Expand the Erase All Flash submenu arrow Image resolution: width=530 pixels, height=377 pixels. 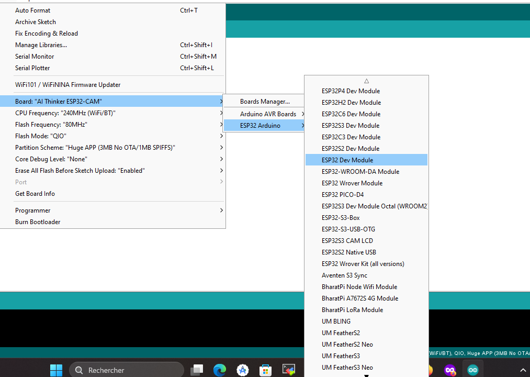tap(221, 170)
